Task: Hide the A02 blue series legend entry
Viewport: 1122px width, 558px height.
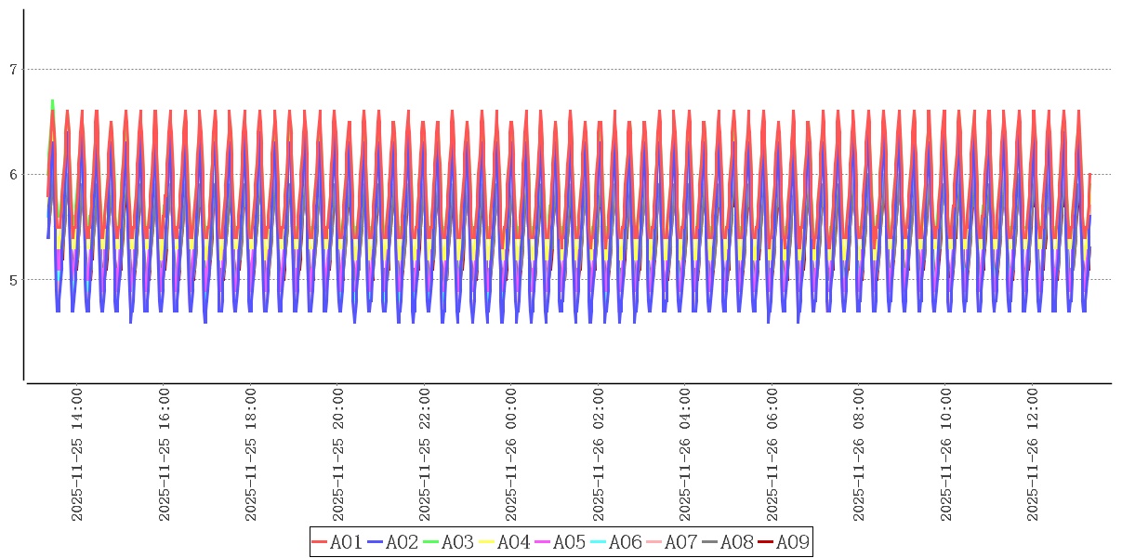Action: click(393, 542)
